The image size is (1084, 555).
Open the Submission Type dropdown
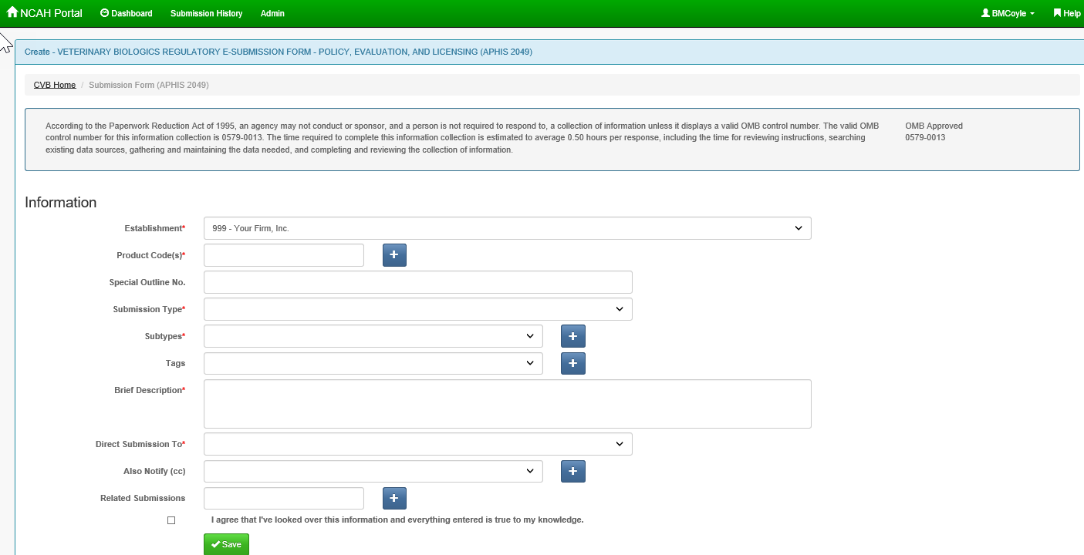[x=417, y=309]
